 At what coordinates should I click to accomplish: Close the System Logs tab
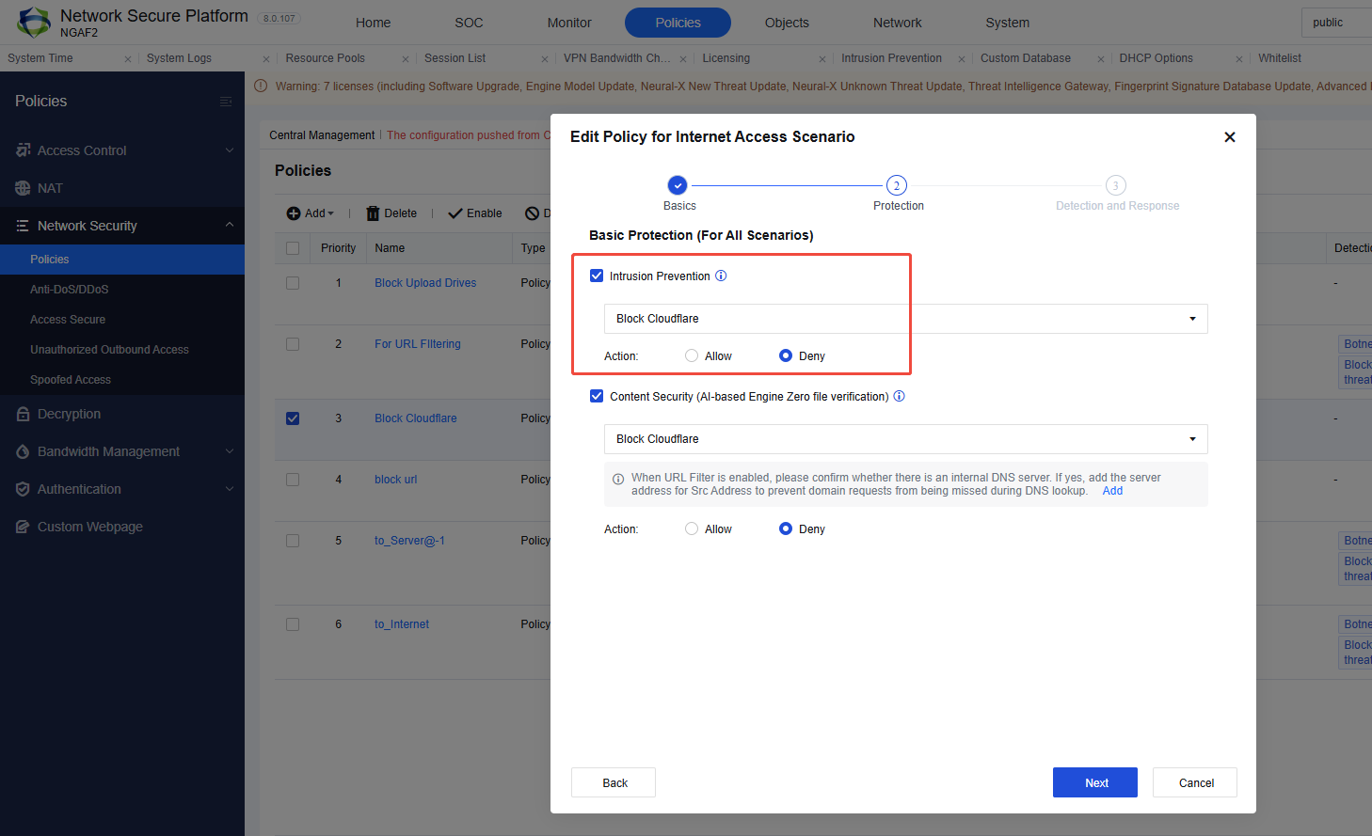266,59
